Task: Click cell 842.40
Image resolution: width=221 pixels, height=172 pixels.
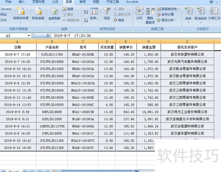Action: (x=126, y=112)
